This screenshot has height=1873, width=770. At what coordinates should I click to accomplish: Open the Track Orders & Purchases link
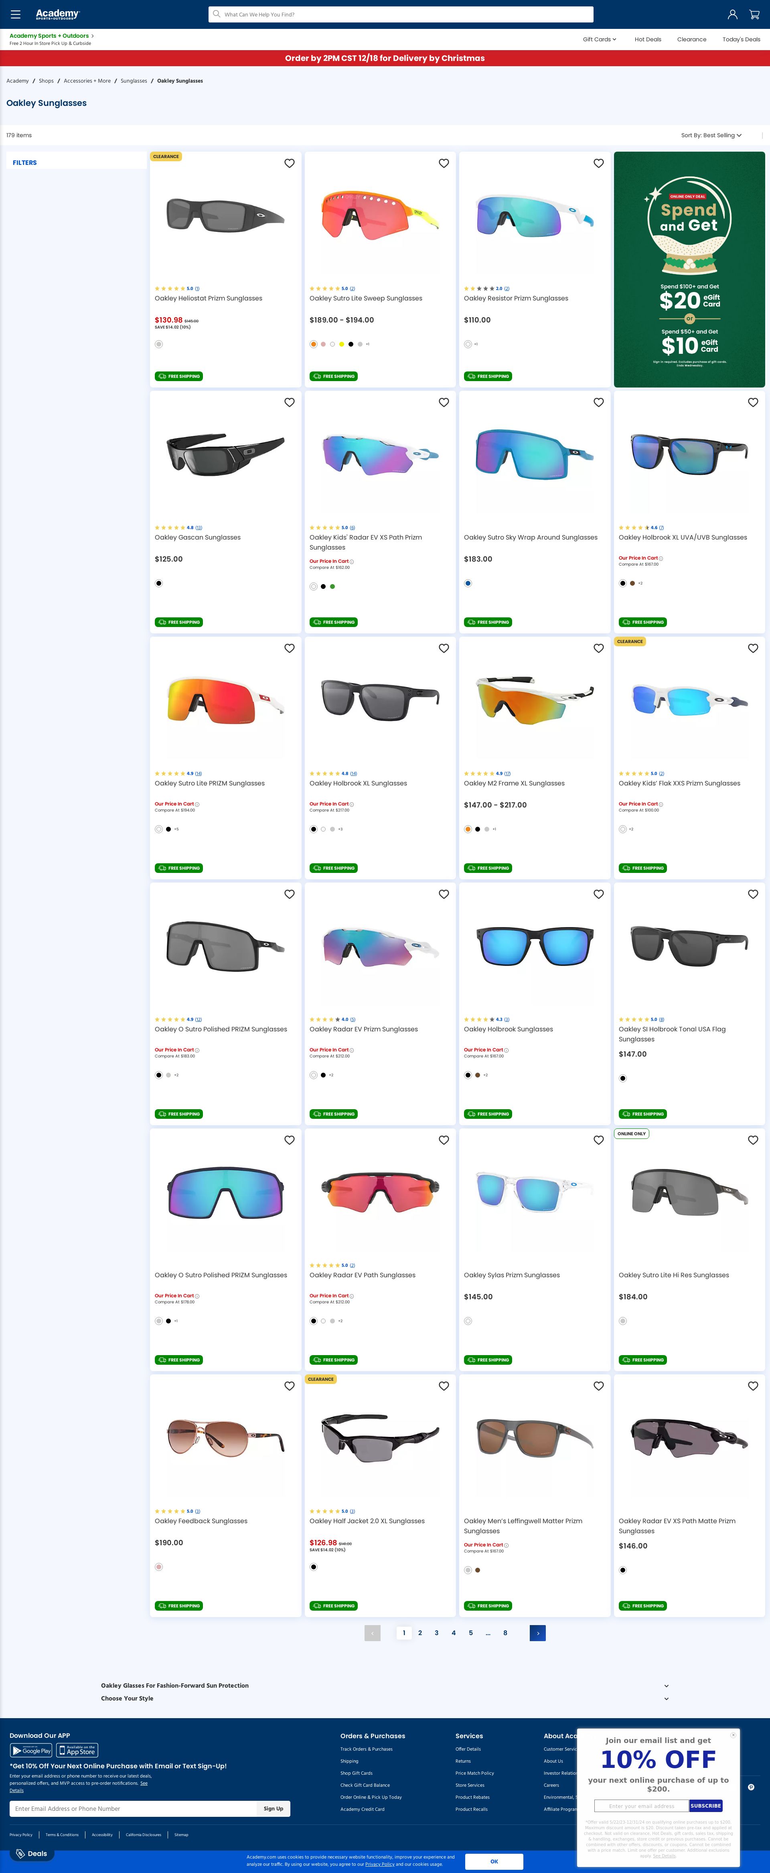367,1749
